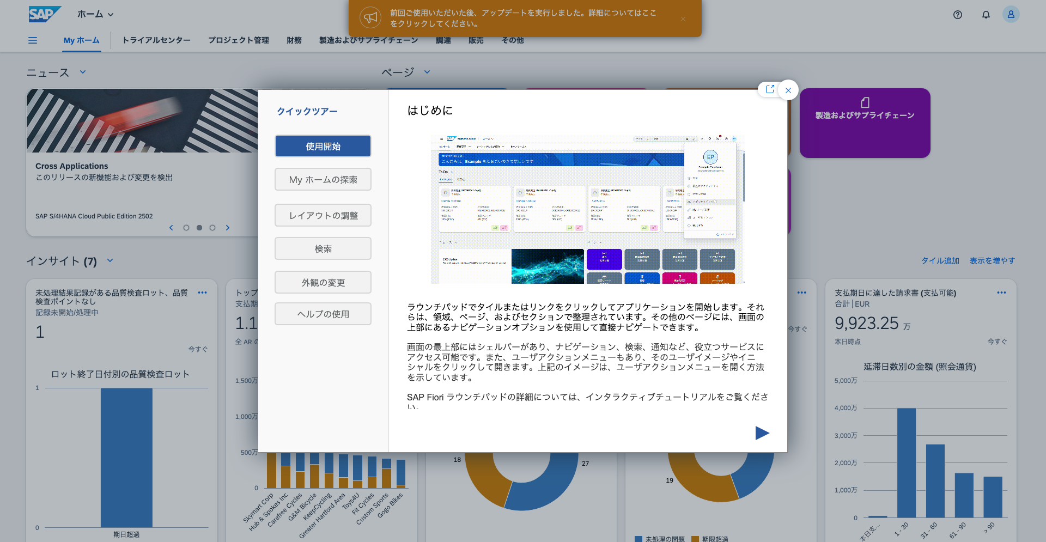
Task: Select the 外観の変更 tour step
Action: (x=323, y=282)
